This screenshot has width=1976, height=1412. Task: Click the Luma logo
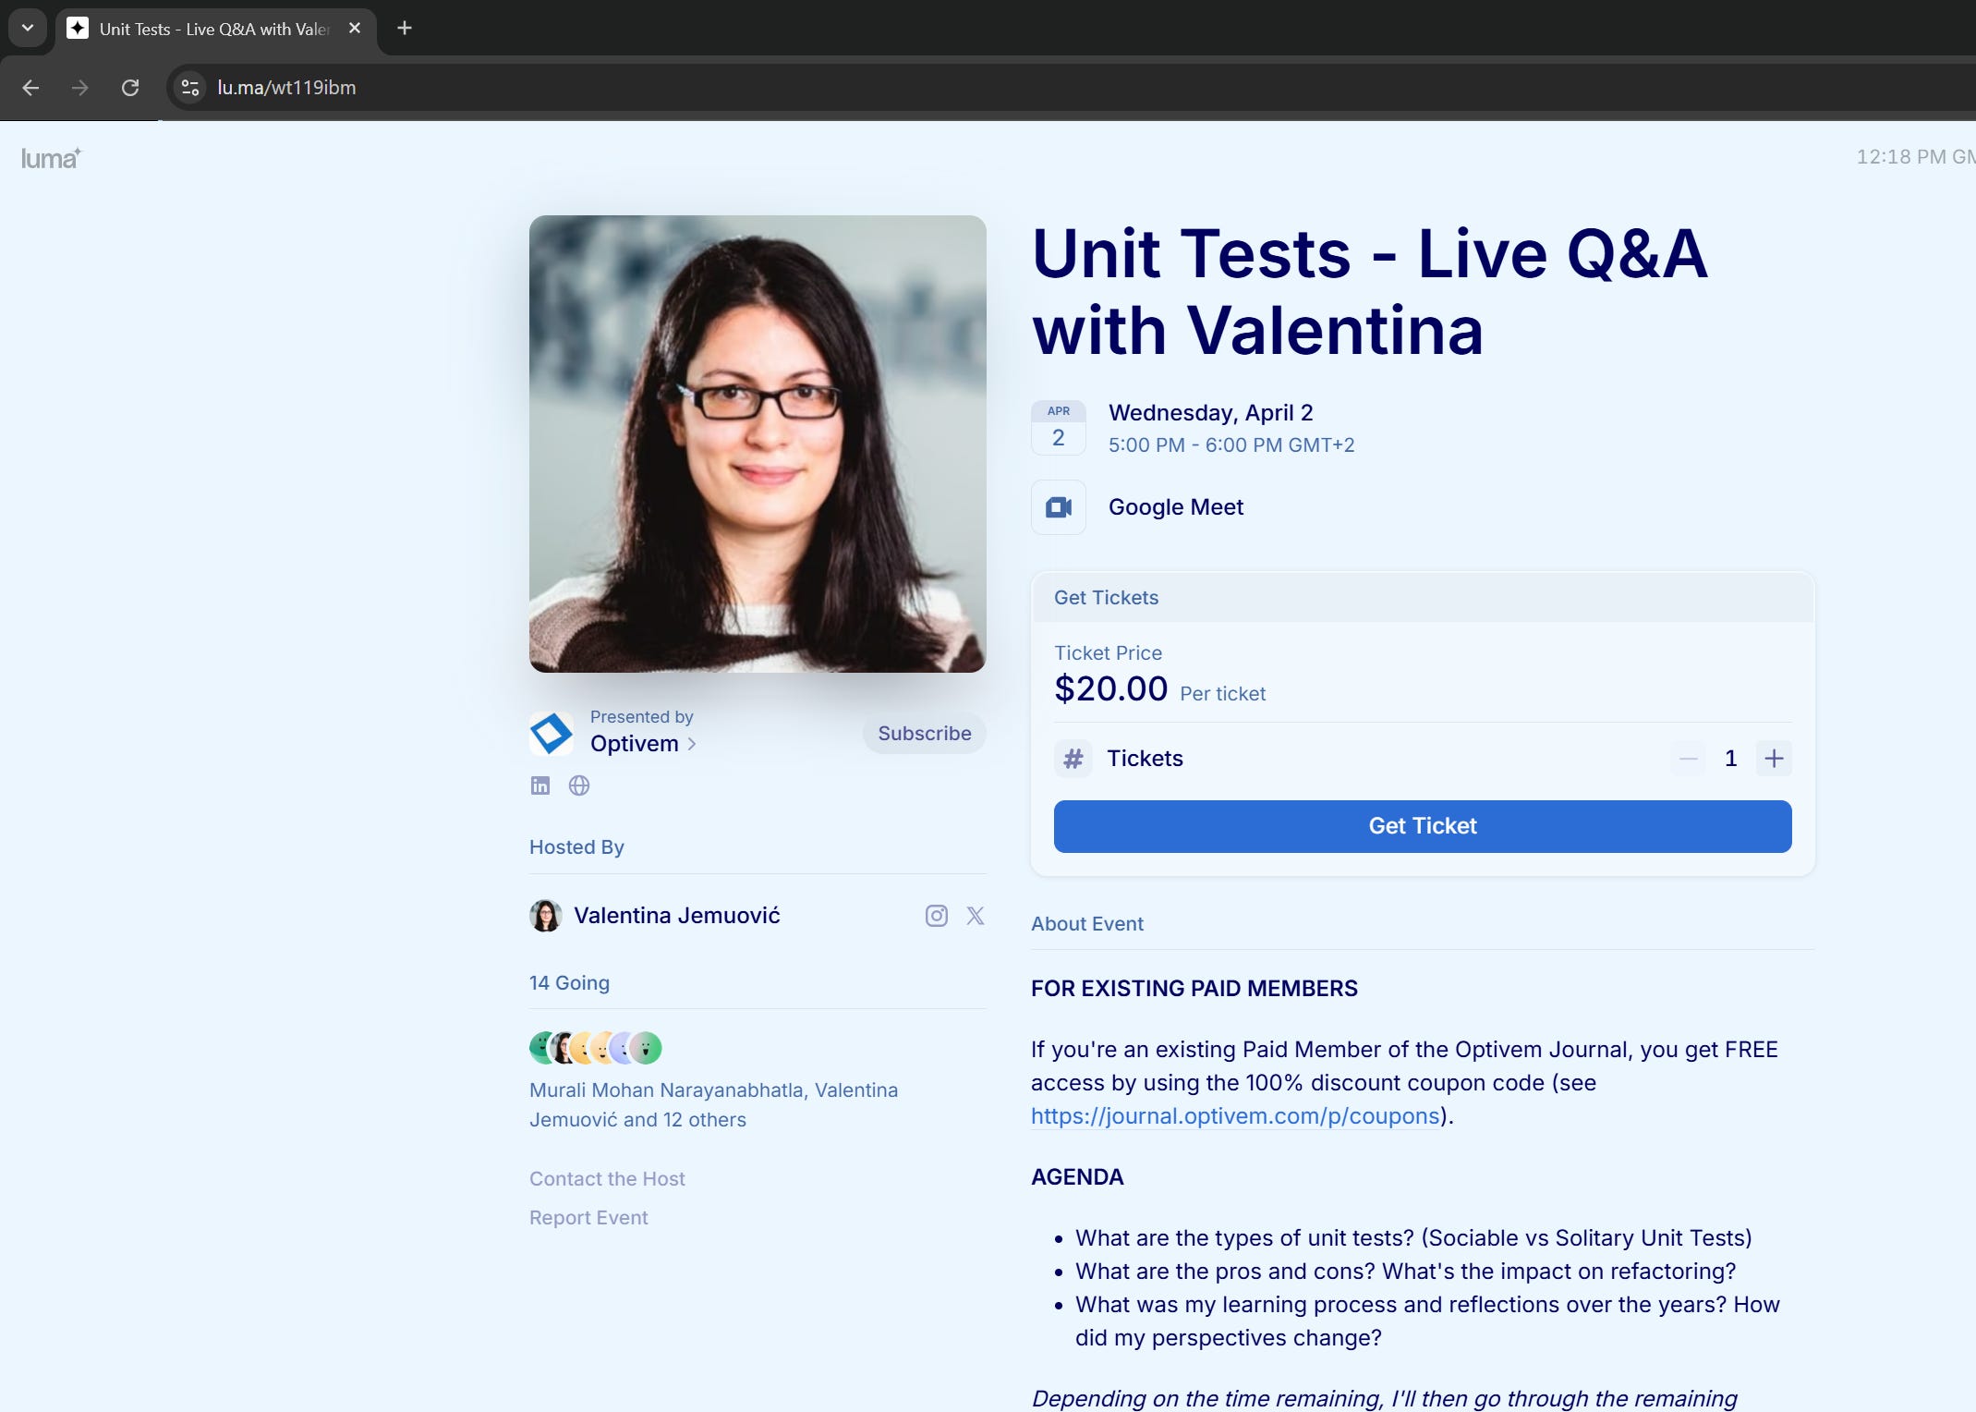point(51,158)
